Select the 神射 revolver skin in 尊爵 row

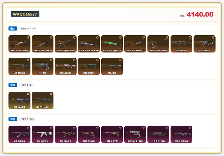89,134
